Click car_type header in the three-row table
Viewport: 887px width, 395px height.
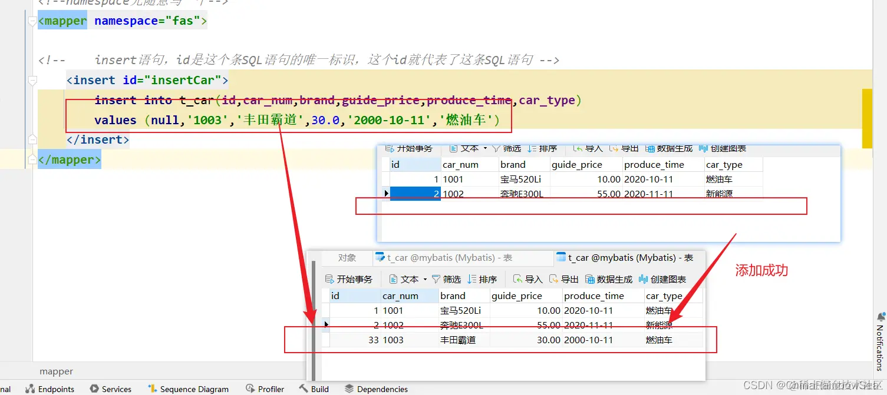pos(674,296)
